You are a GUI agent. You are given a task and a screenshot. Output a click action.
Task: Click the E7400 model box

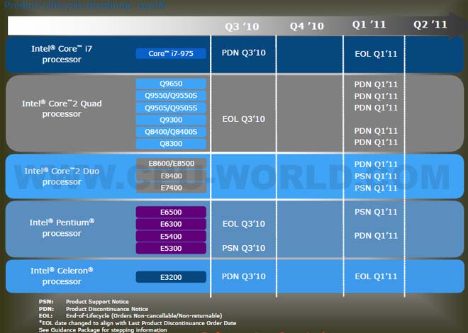(171, 188)
